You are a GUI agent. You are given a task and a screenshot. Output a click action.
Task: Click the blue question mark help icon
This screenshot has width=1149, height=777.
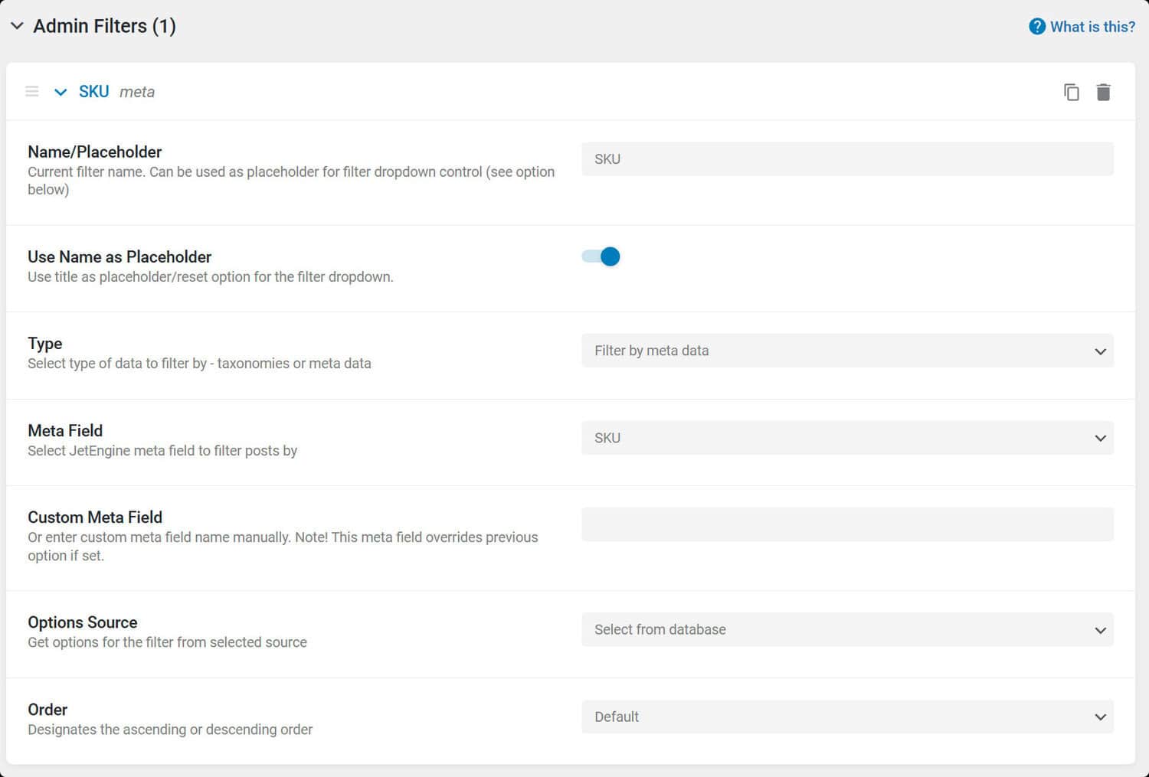(x=1037, y=27)
